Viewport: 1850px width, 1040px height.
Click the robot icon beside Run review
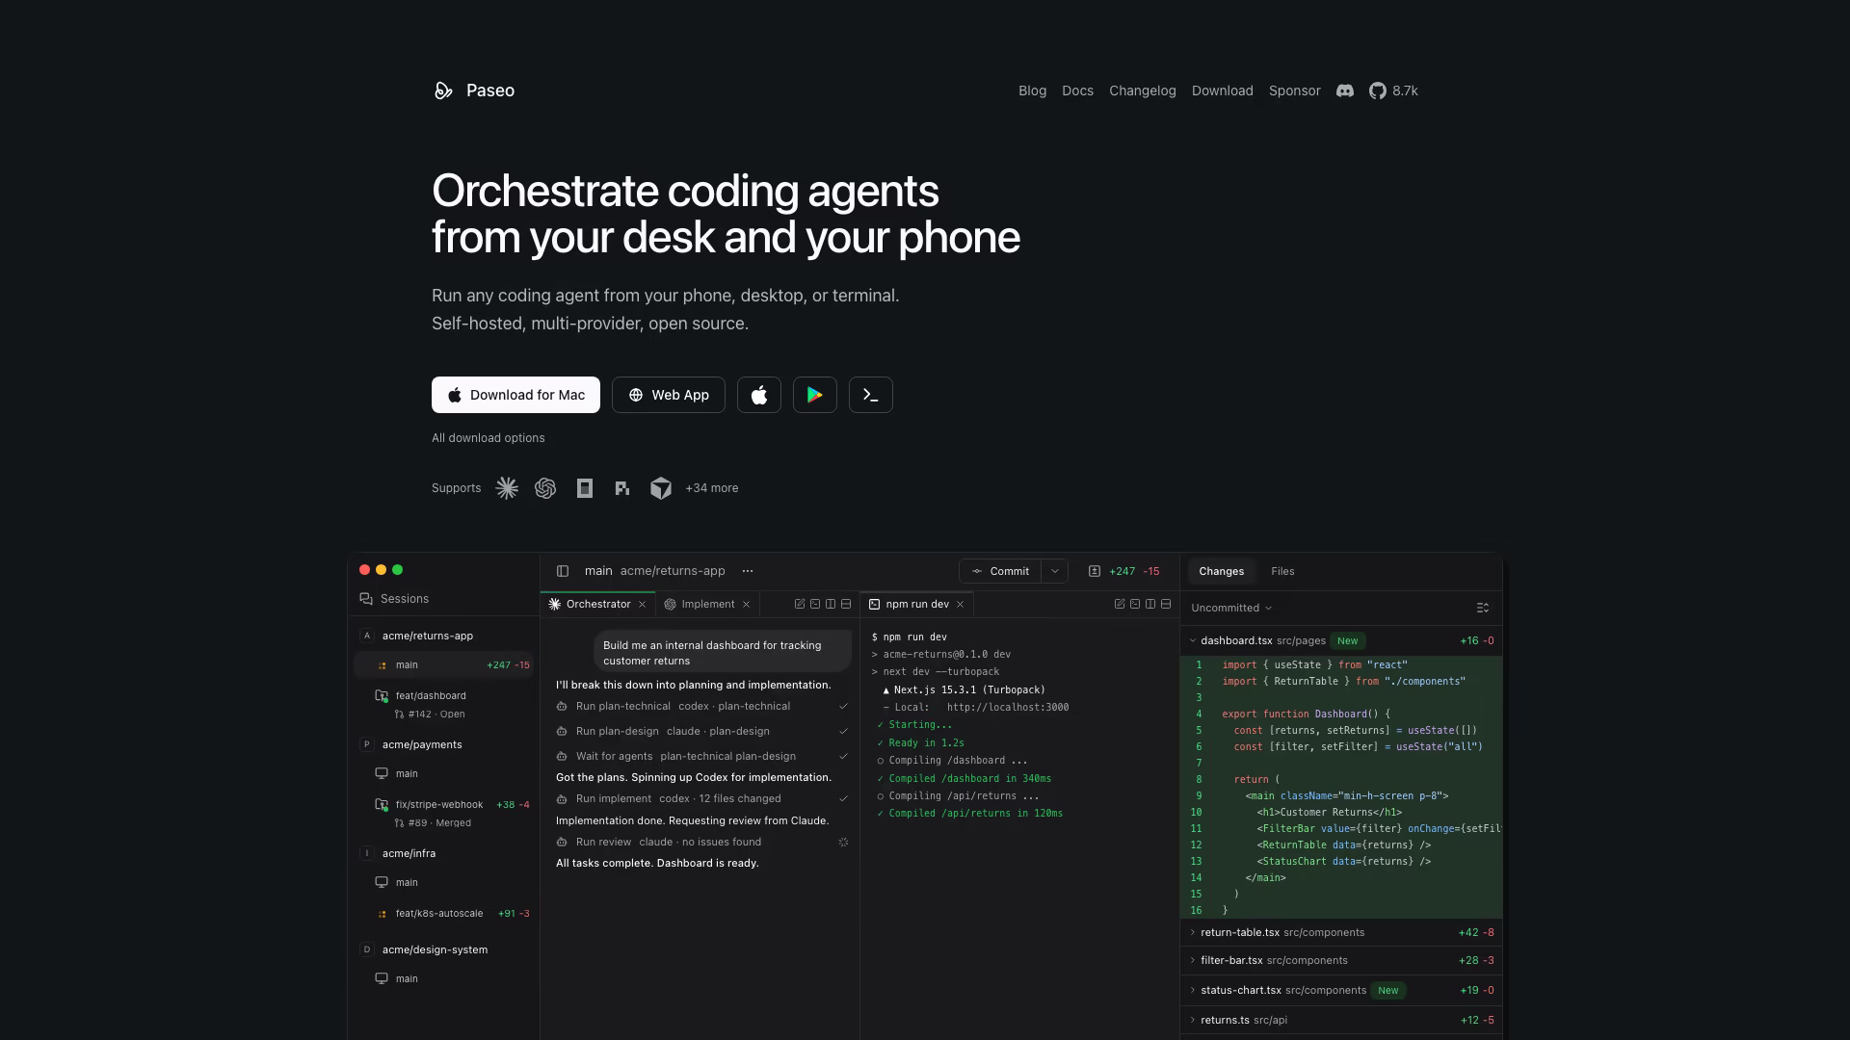[562, 843]
